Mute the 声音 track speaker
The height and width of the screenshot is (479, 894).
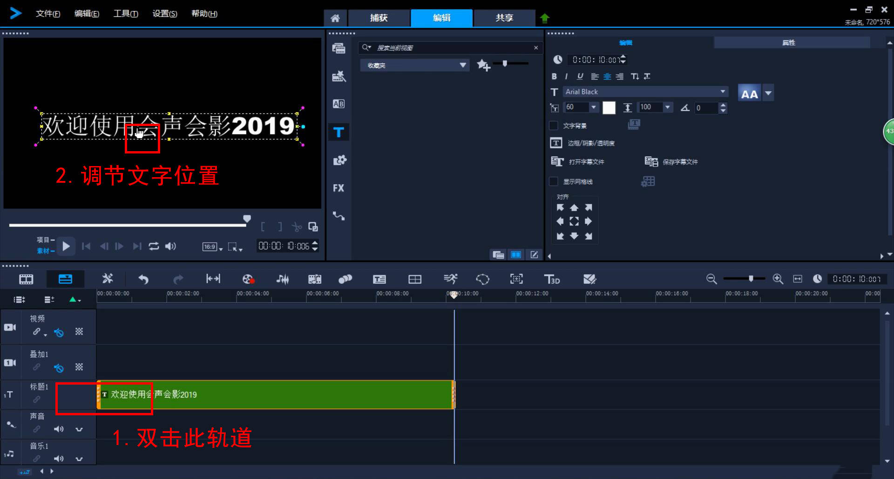click(x=59, y=429)
